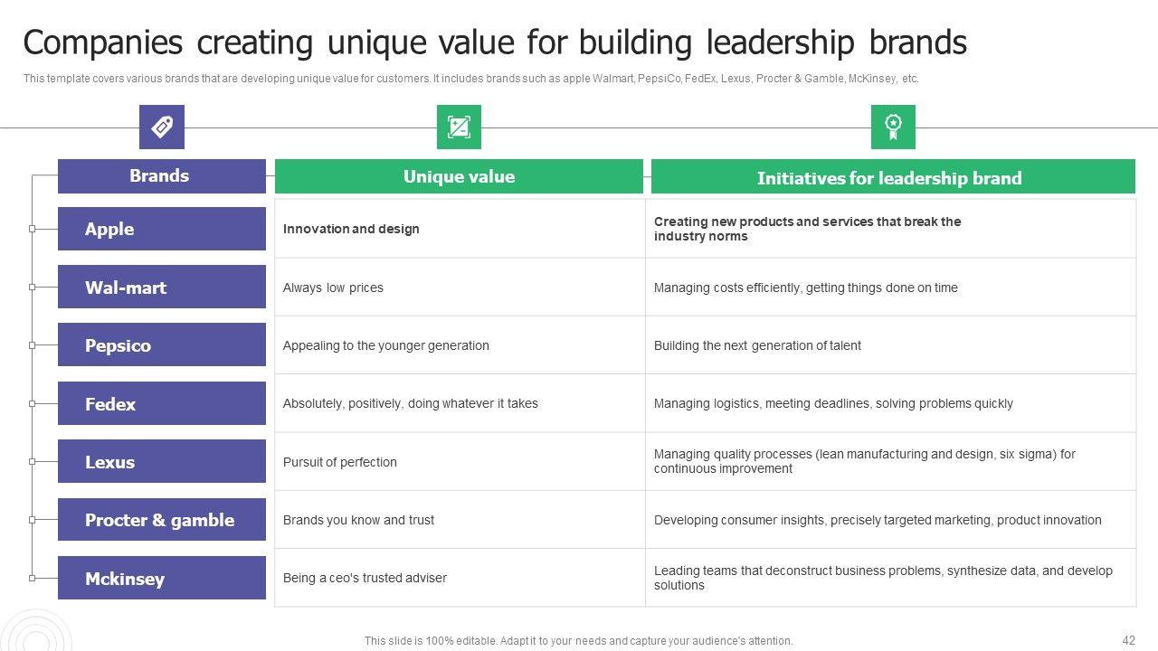This screenshot has height=651, width=1158.
Task: Select the Brands column header
Action: point(161,176)
